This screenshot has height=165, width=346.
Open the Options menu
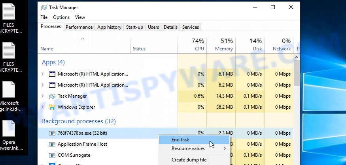[x=61, y=17]
